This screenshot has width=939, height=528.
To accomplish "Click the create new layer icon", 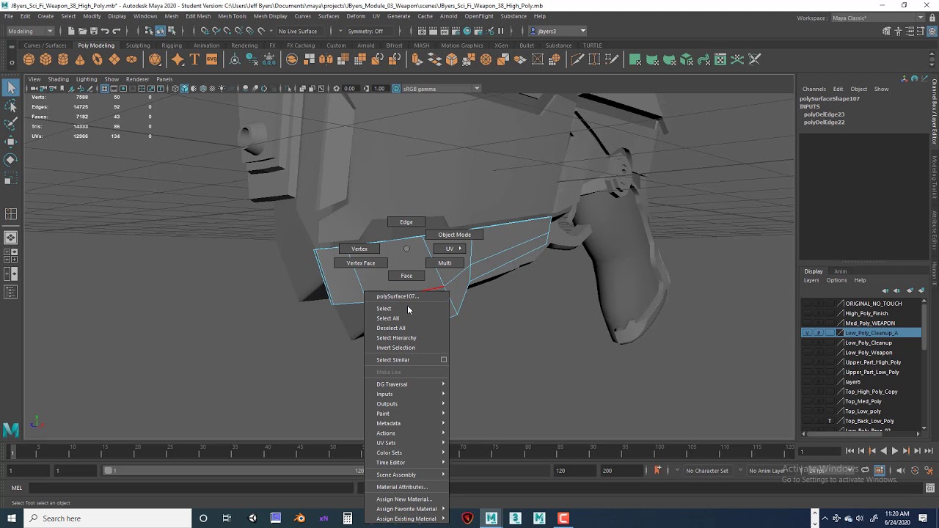I will tap(910, 290).
